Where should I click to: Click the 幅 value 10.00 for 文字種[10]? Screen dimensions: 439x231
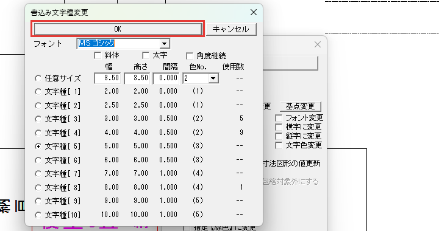tap(110, 215)
